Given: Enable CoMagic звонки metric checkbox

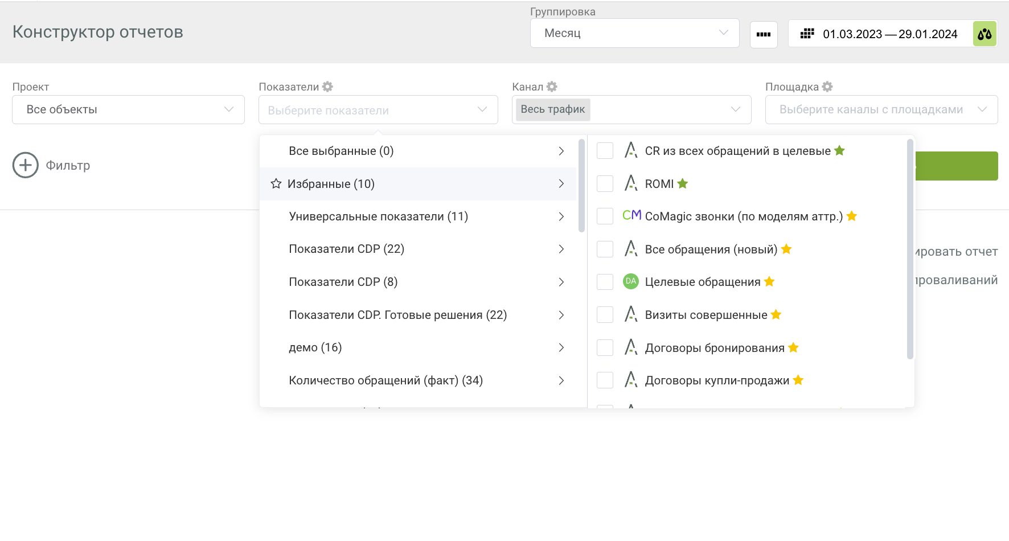Looking at the screenshot, I should click(x=605, y=216).
